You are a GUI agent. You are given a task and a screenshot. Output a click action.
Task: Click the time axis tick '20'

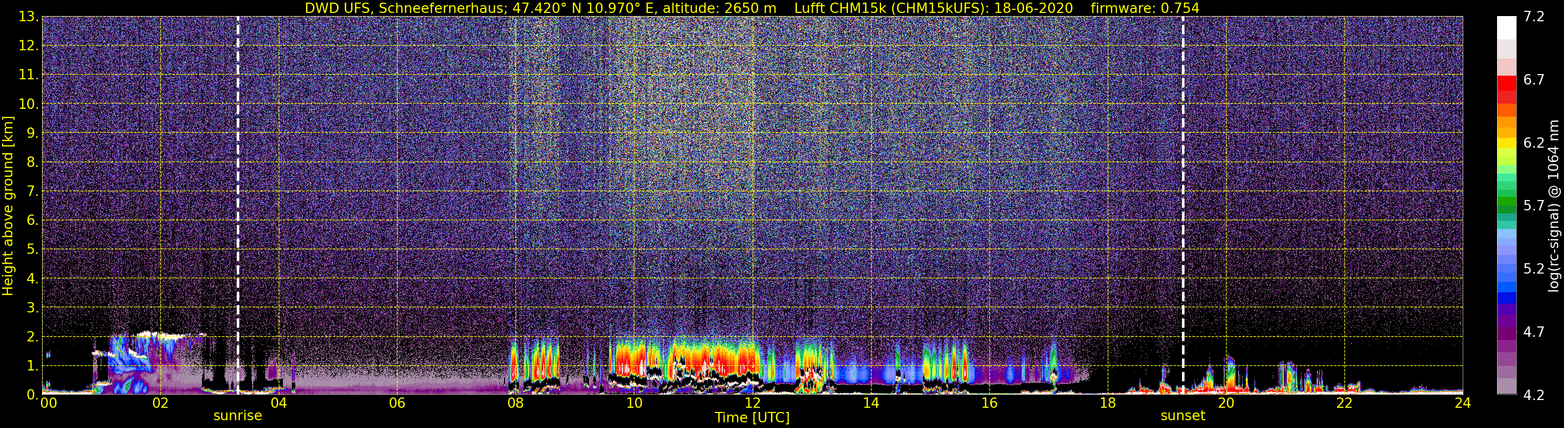(1226, 403)
